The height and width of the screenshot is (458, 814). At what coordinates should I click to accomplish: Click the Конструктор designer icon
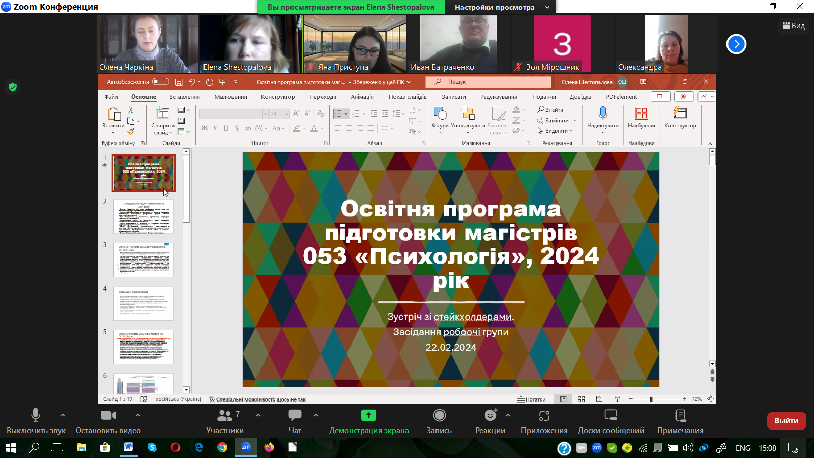pos(680,112)
